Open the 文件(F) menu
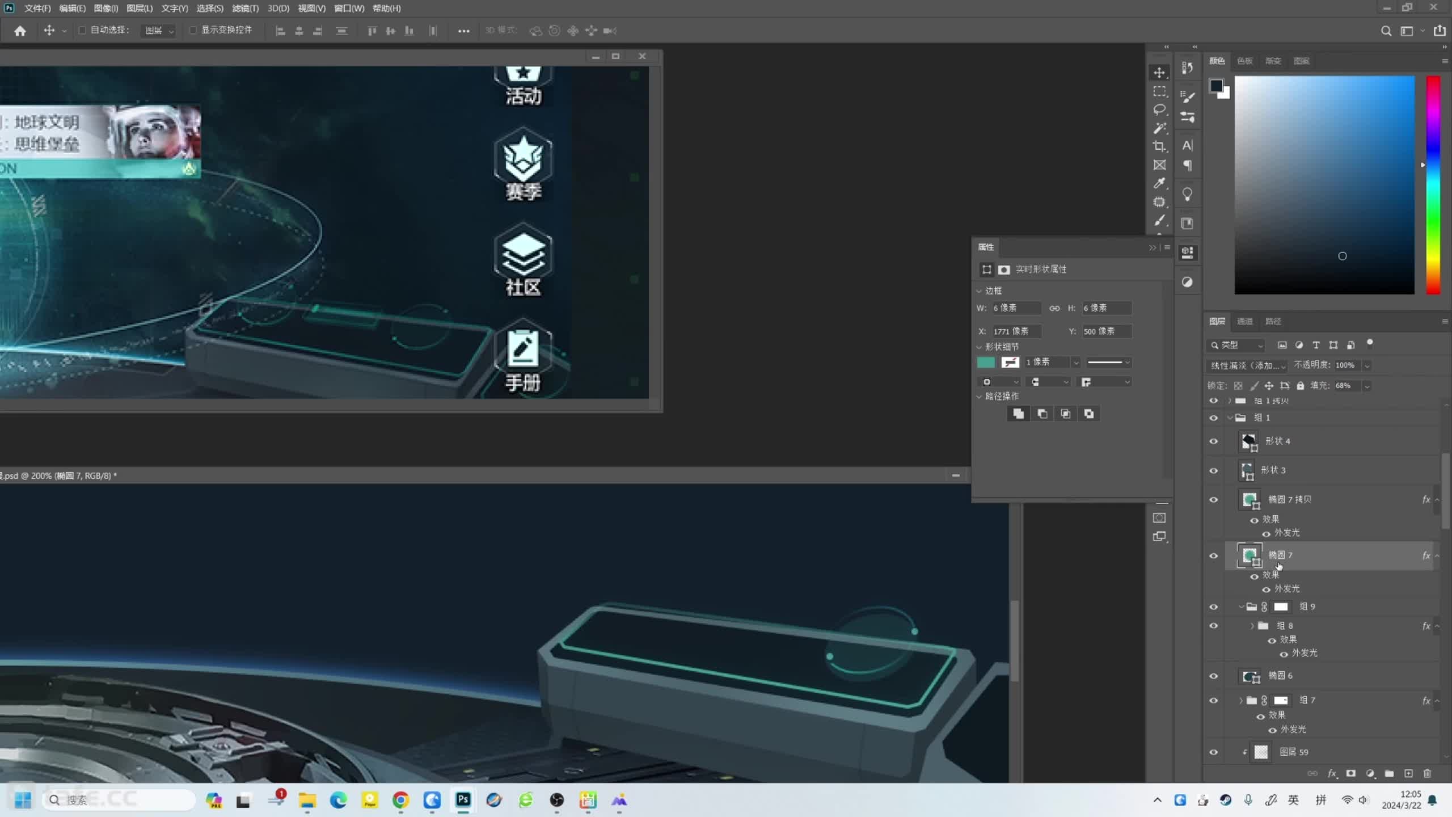Image resolution: width=1452 pixels, height=817 pixels. 37,9
